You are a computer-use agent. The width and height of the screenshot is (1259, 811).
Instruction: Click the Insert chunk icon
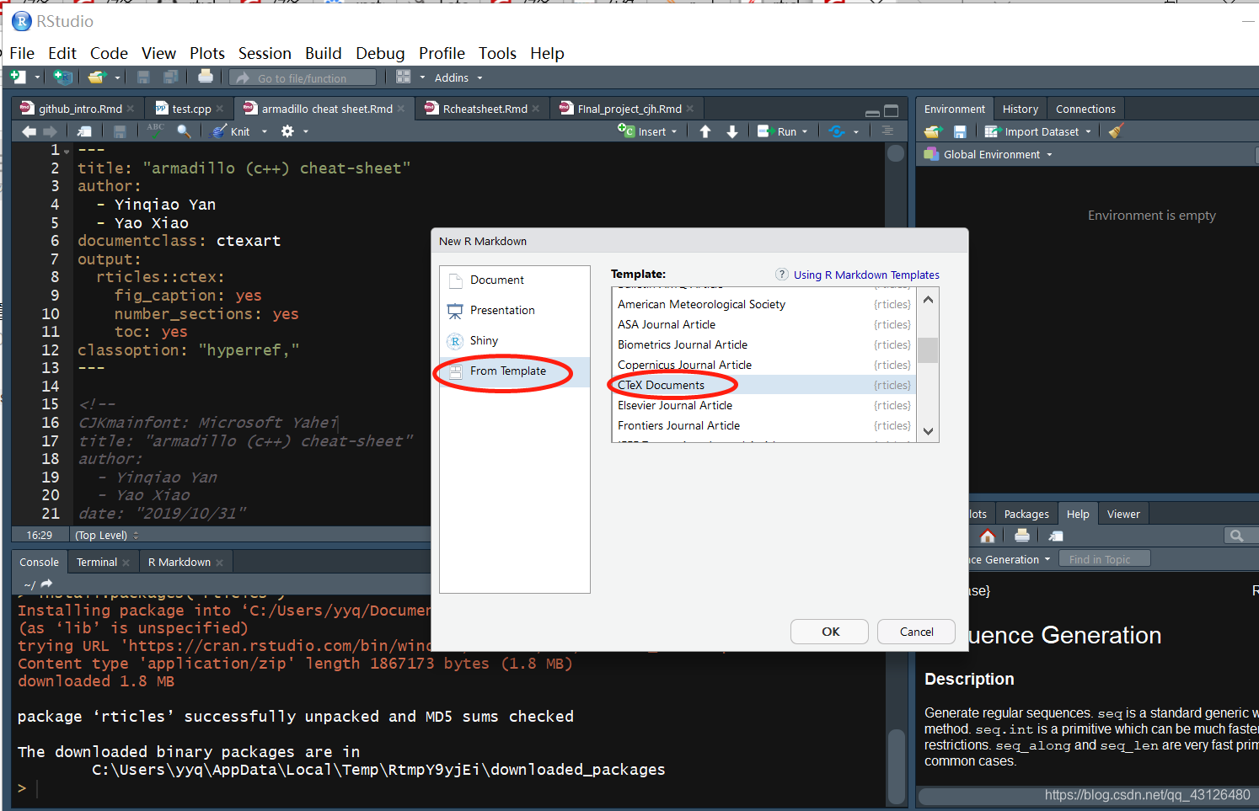tap(626, 131)
